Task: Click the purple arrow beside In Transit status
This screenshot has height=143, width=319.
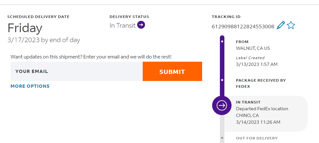Action: [x=141, y=25]
